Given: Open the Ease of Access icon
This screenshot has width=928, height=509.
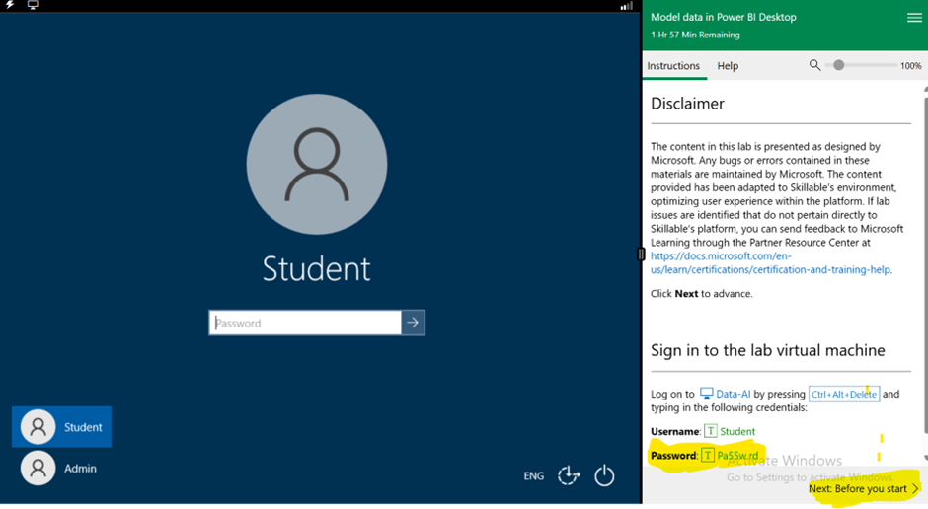Looking at the screenshot, I should (569, 475).
